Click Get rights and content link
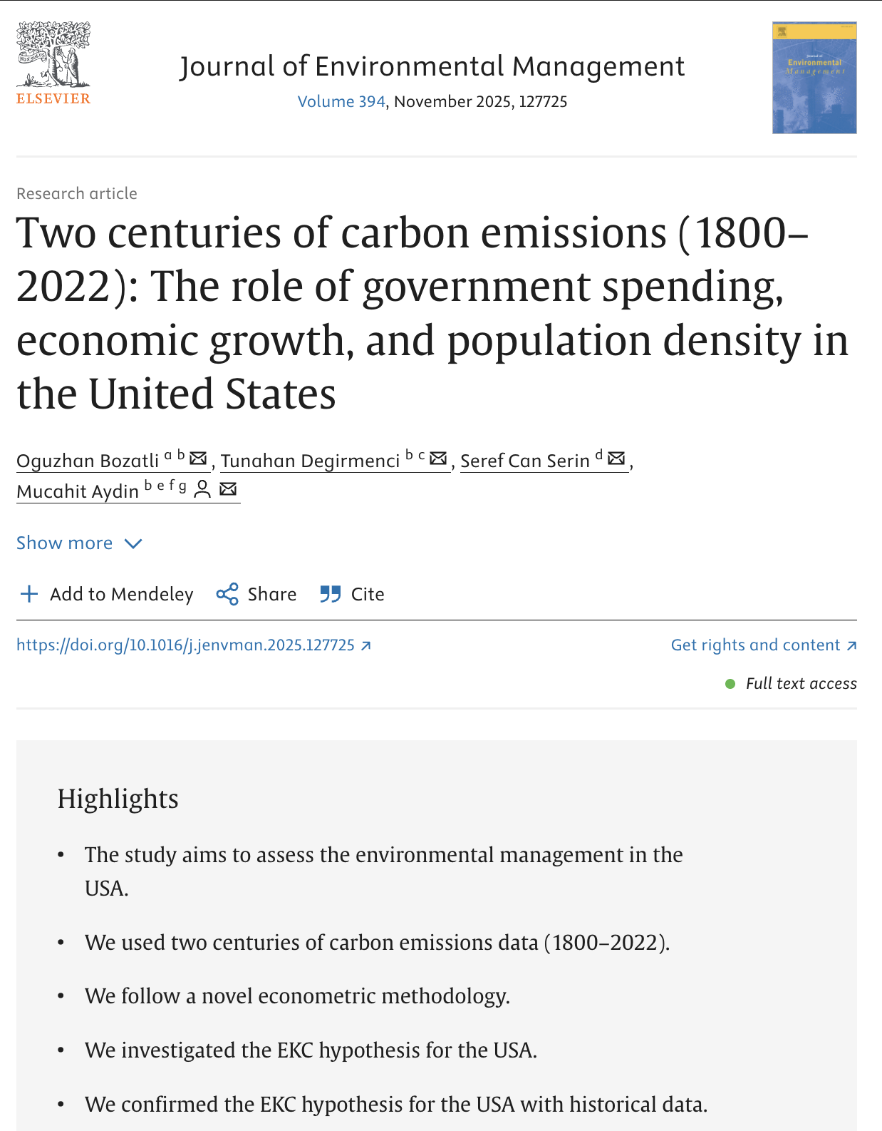 point(755,645)
